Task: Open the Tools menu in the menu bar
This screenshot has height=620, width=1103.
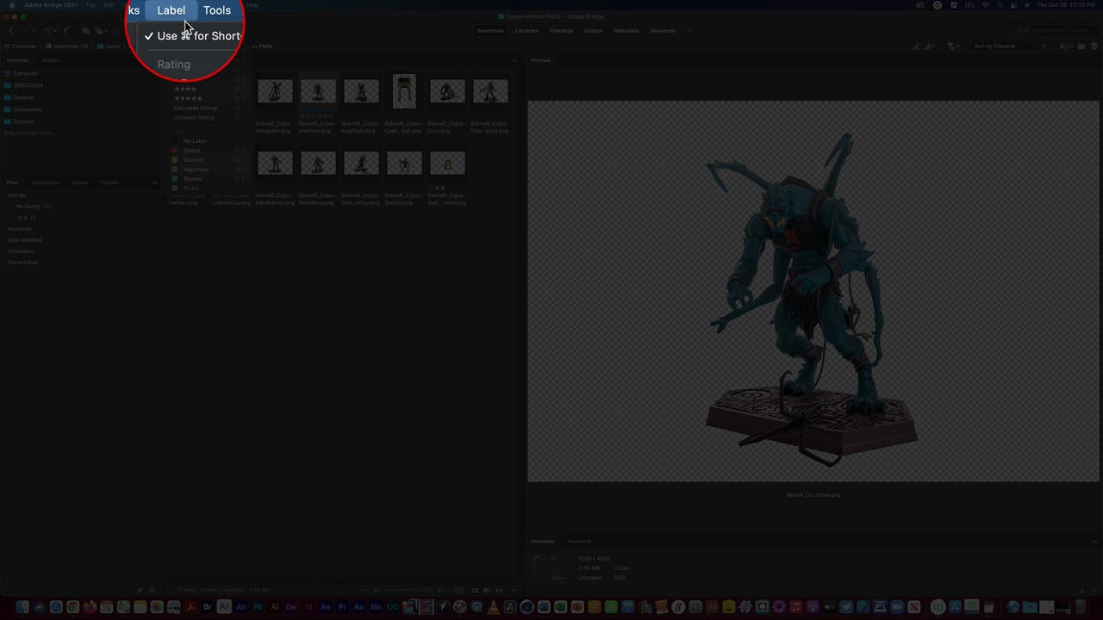Action: click(x=217, y=10)
